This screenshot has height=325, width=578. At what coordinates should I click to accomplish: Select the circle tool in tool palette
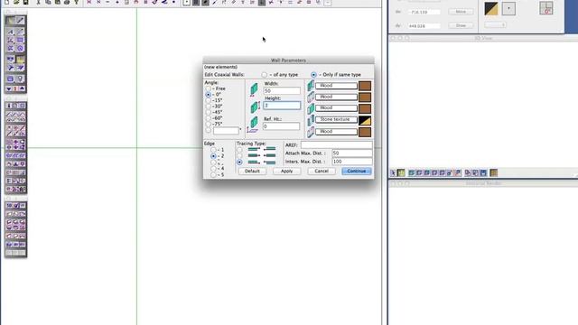pos(20,48)
